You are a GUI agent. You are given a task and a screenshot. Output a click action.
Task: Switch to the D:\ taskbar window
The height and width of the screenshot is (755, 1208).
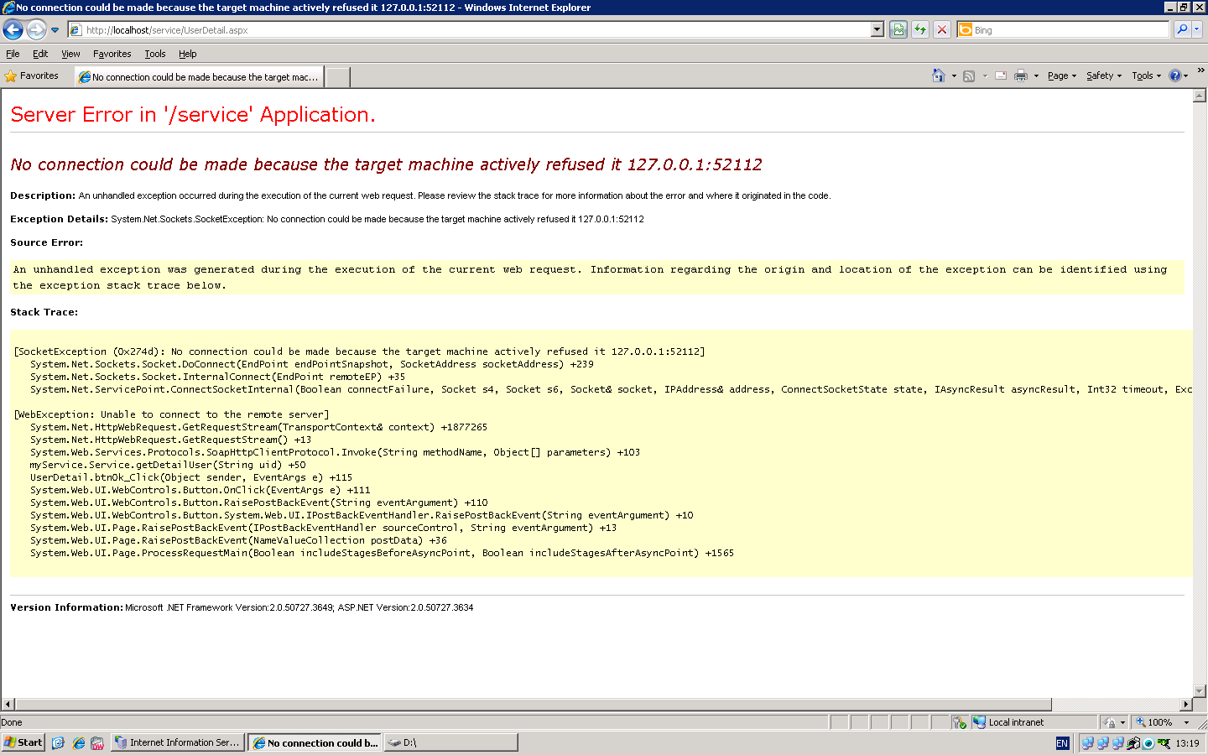point(451,742)
